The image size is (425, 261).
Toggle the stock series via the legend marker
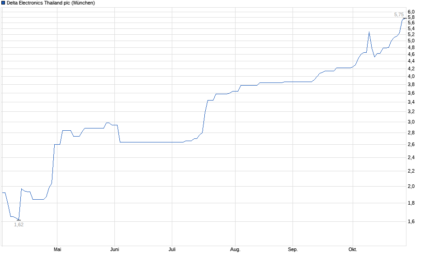pos(4,3)
